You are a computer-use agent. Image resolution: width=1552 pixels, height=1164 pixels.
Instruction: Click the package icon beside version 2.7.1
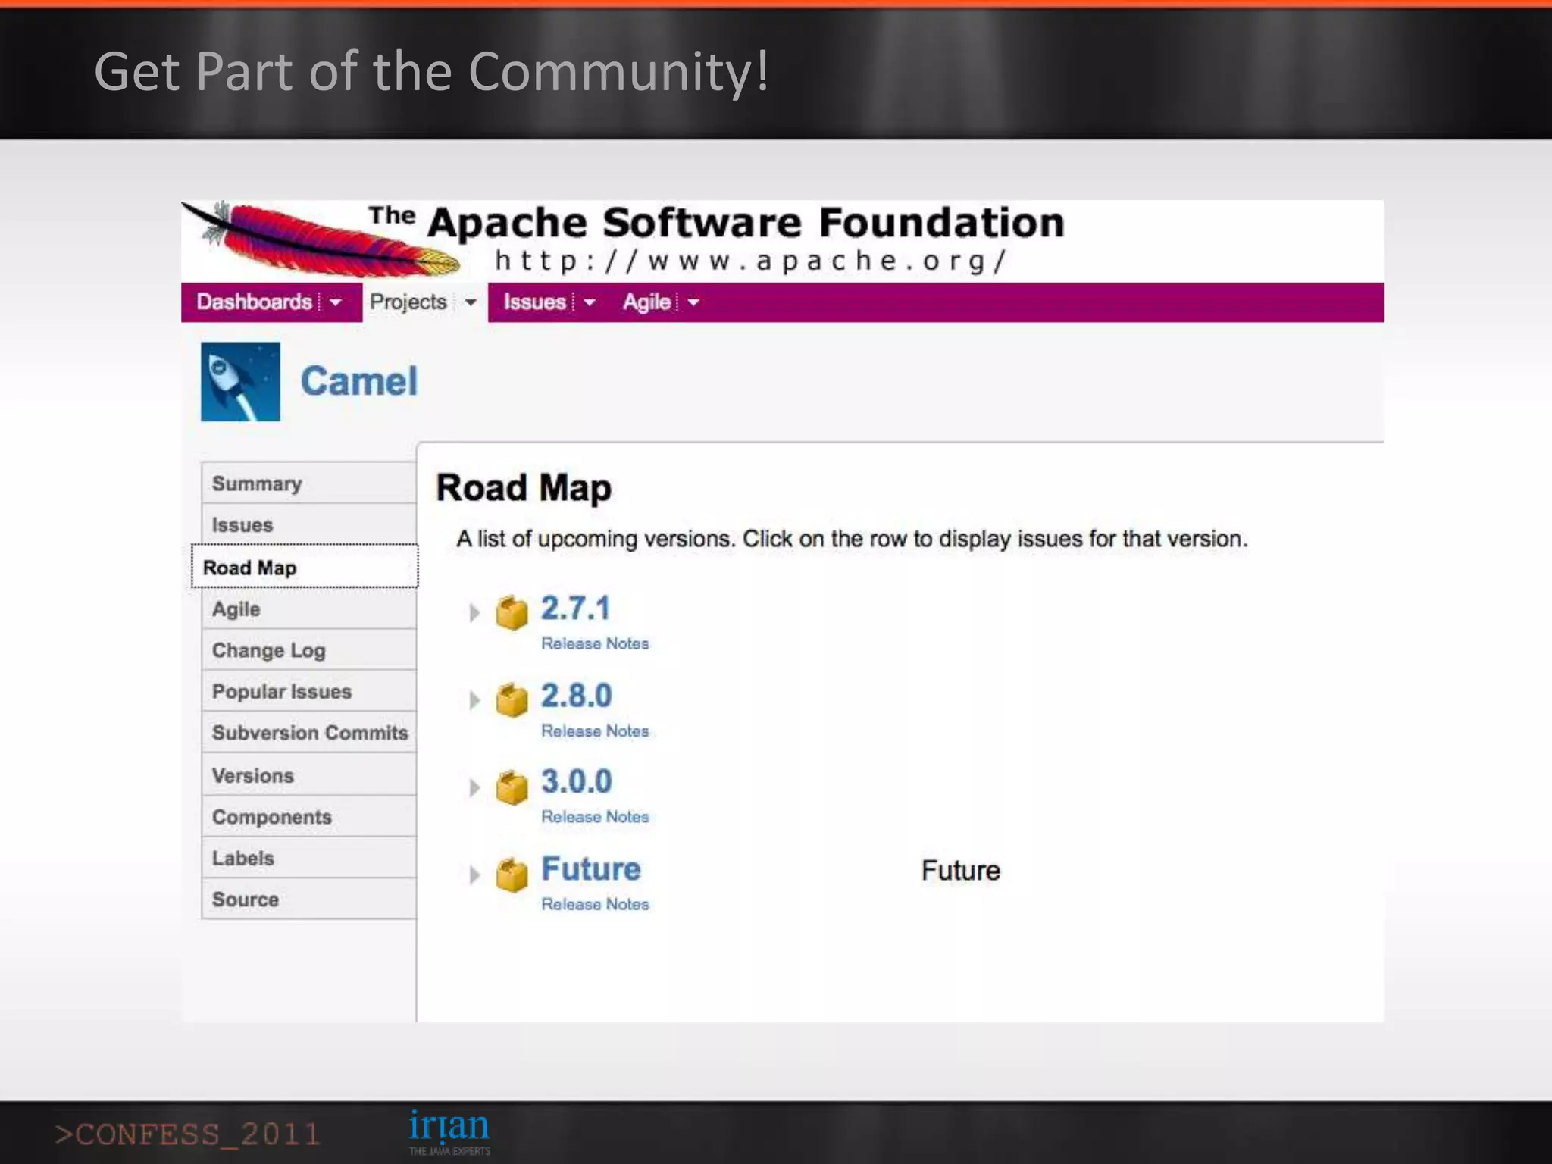click(x=512, y=612)
